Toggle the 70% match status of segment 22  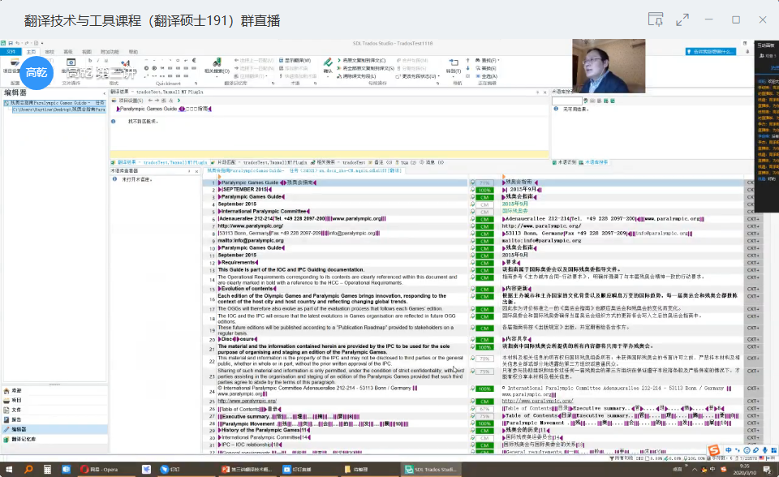pyautogui.click(x=484, y=358)
